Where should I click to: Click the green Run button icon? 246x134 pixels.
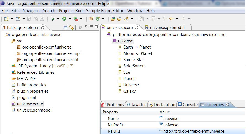point(64,19)
